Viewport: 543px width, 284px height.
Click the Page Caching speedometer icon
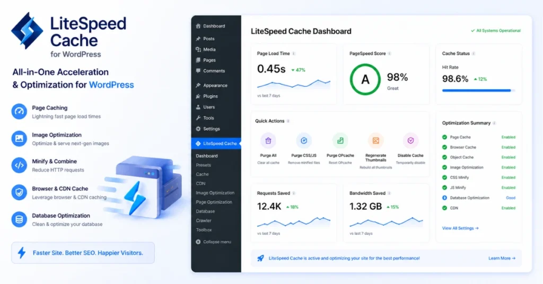(x=19, y=111)
